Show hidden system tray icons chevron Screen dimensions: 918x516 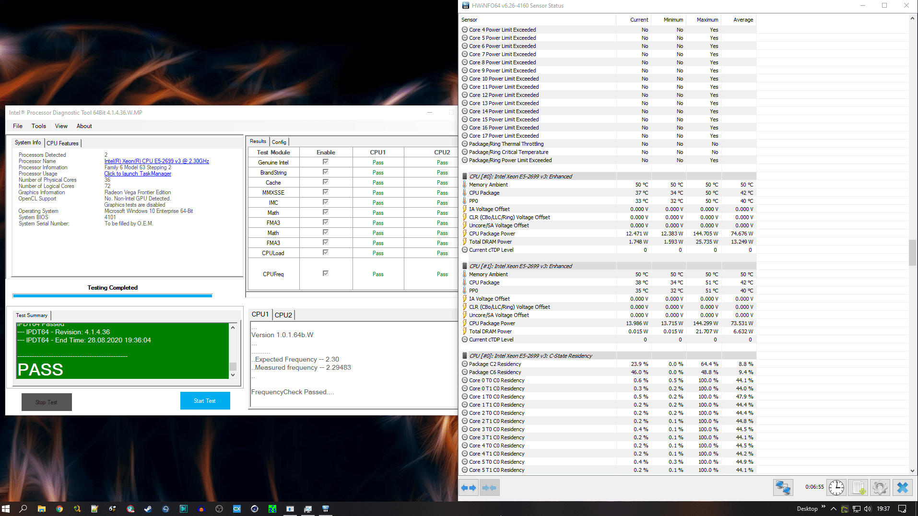coord(834,509)
